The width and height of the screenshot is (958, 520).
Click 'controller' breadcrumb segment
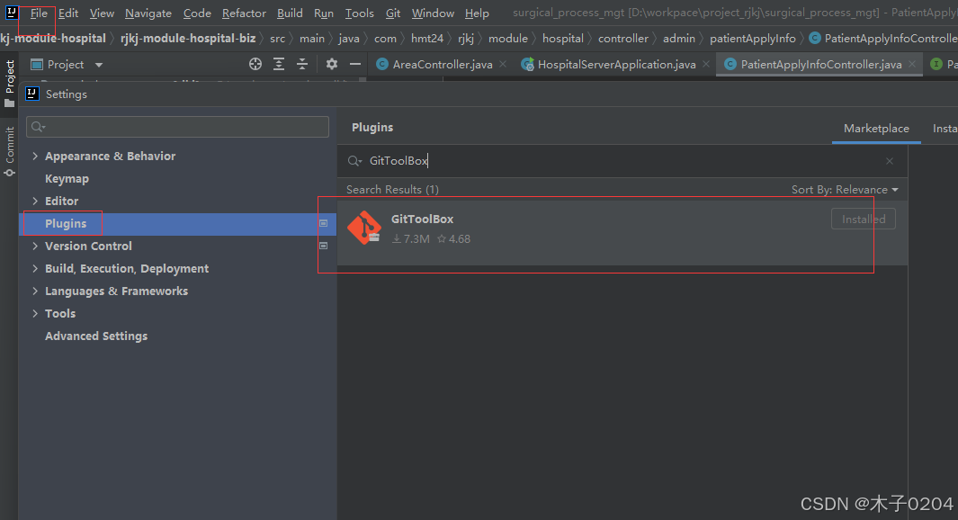click(x=623, y=38)
